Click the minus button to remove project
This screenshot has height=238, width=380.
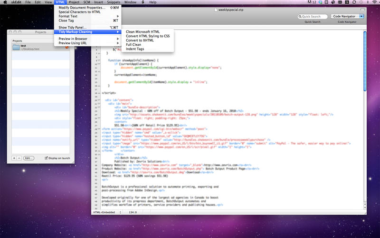(x=19, y=158)
